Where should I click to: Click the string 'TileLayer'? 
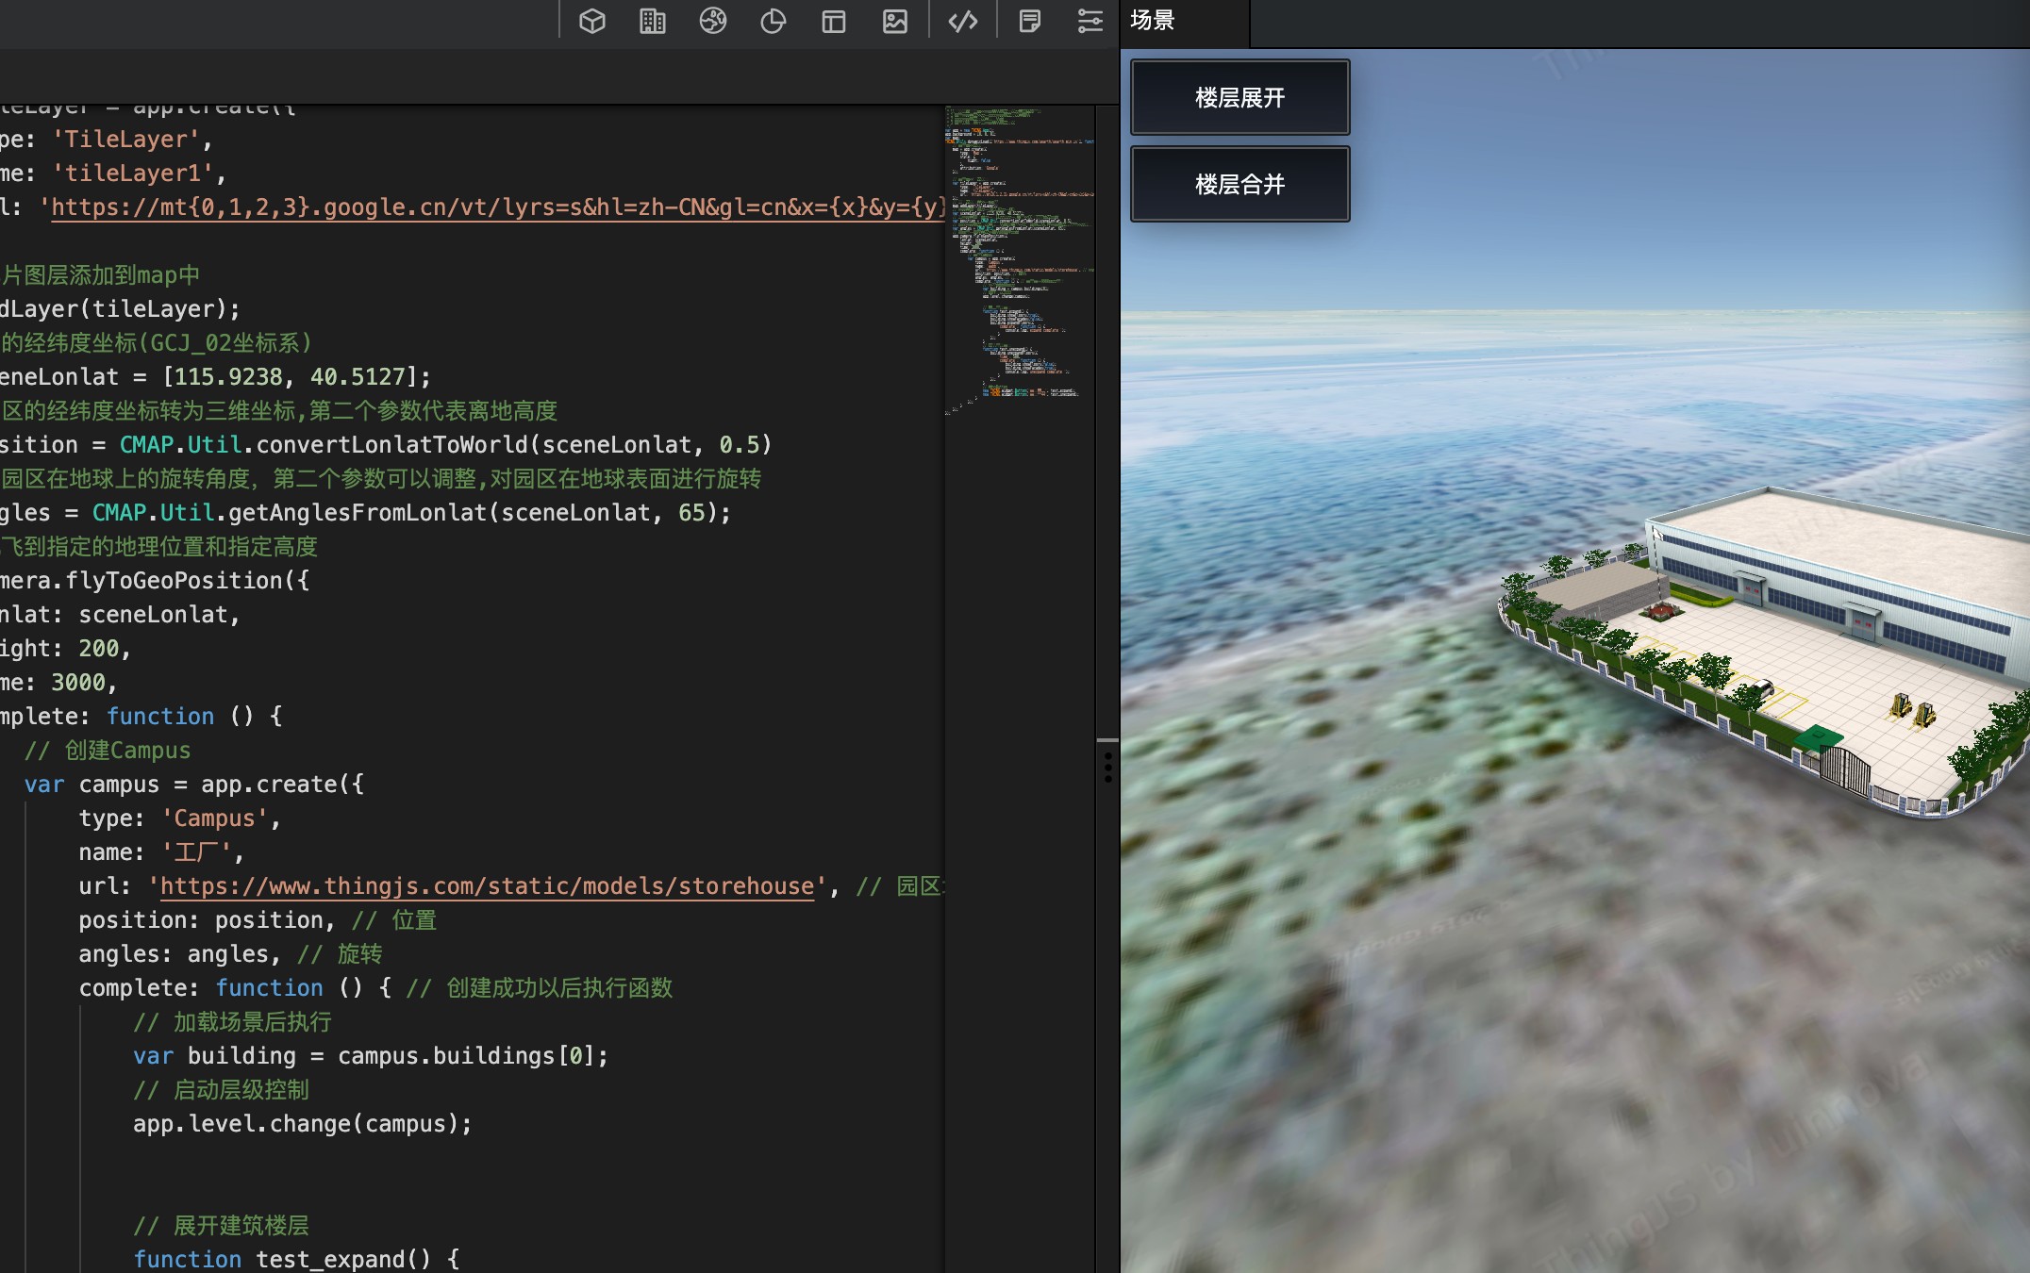[x=126, y=140]
